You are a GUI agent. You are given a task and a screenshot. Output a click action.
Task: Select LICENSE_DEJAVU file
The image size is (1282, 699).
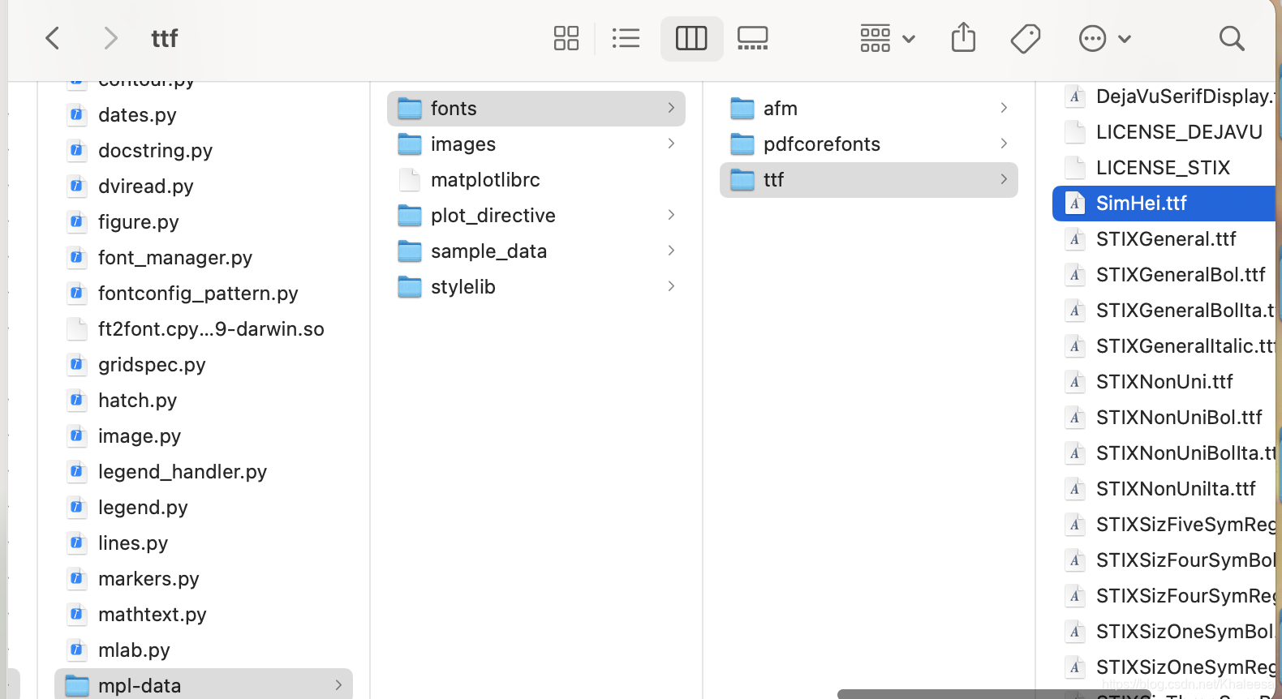click(x=1164, y=131)
